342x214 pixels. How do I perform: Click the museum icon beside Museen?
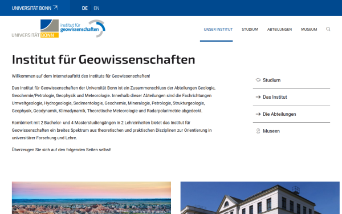(258, 131)
